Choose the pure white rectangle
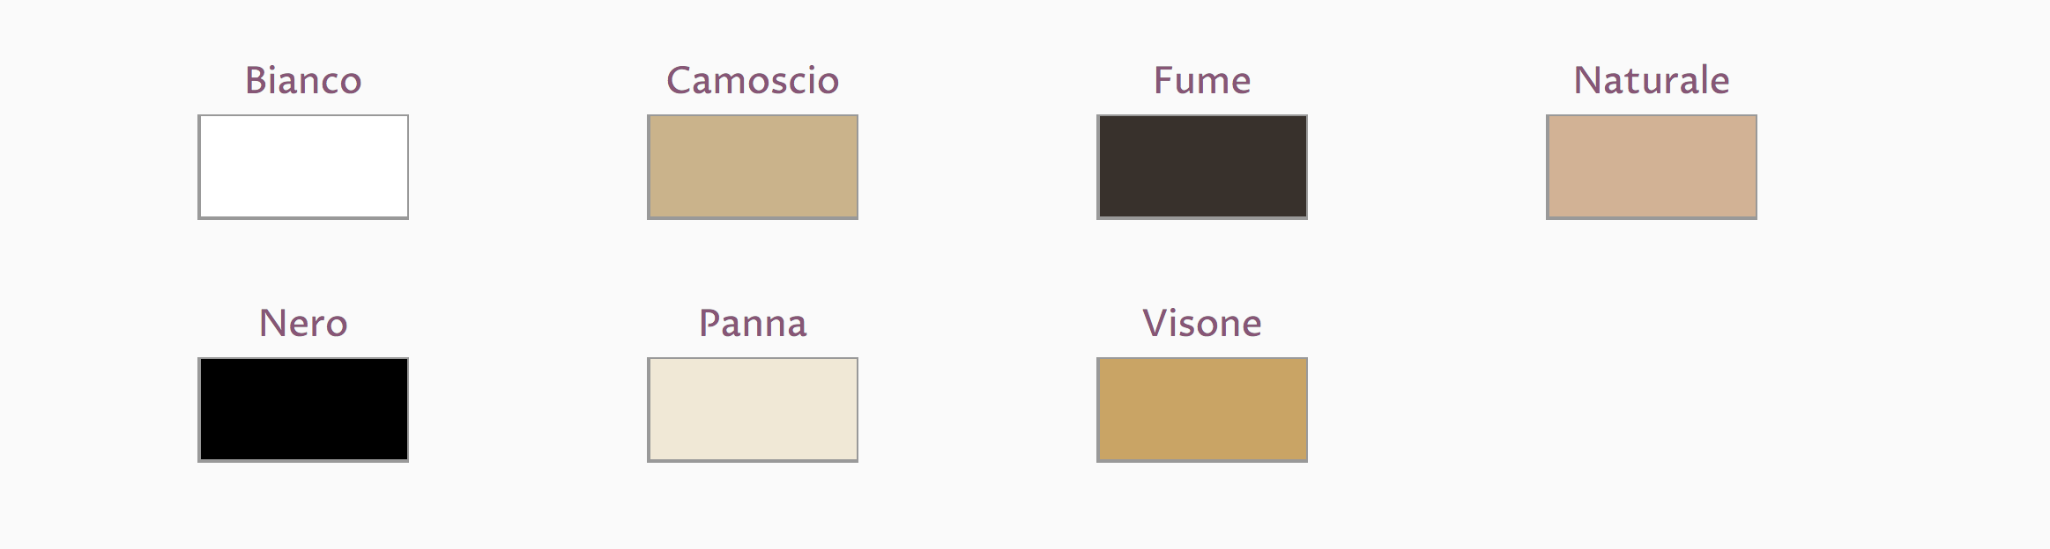This screenshot has height=549, width=2050. click(x=303, y=167)
